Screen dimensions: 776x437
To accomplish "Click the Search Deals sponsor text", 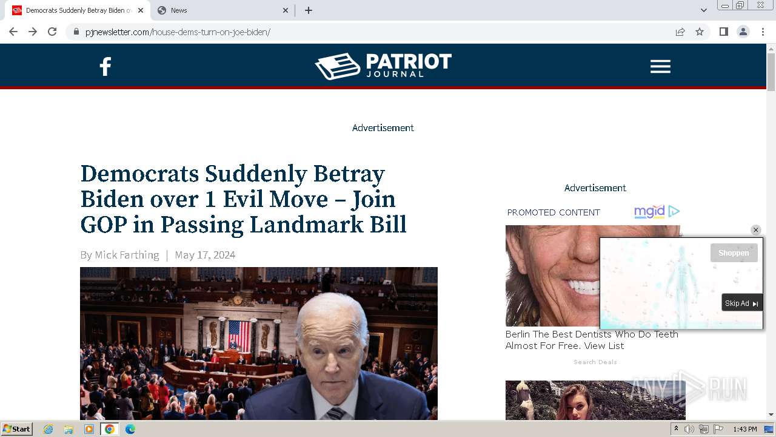I will point(595,362).
